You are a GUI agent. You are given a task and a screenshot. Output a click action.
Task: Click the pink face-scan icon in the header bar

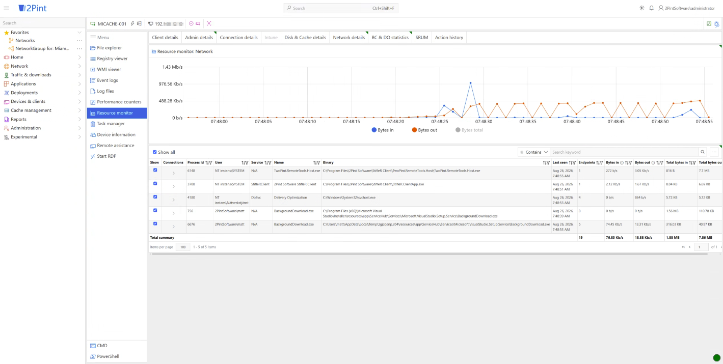point(209,23)
